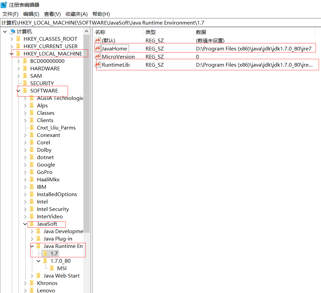Screen dimensions: 321x293
Task: Select the 1.7 key
Action: tap(54, 253)
